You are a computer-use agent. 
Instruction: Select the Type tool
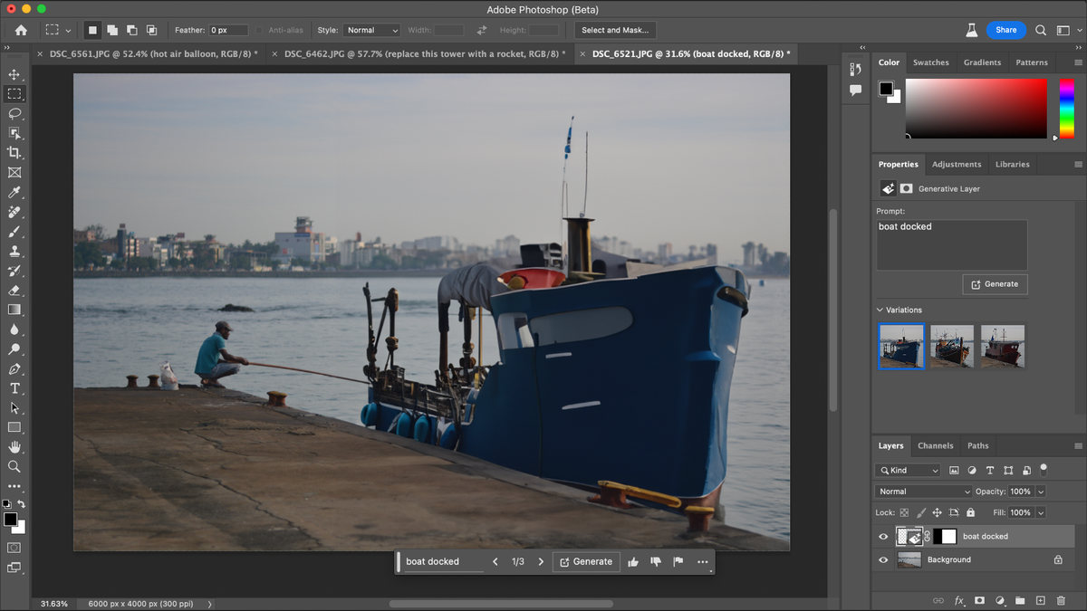tap(13, 387)
